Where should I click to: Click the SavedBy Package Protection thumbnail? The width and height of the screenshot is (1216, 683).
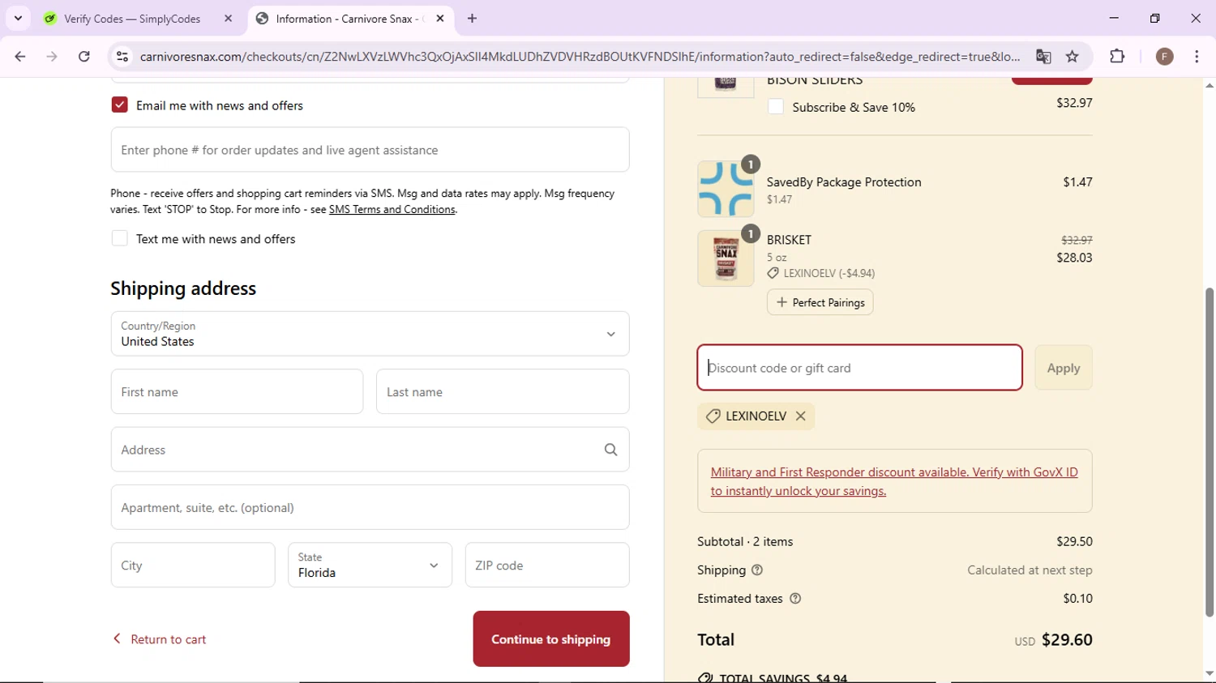[726, 189]
